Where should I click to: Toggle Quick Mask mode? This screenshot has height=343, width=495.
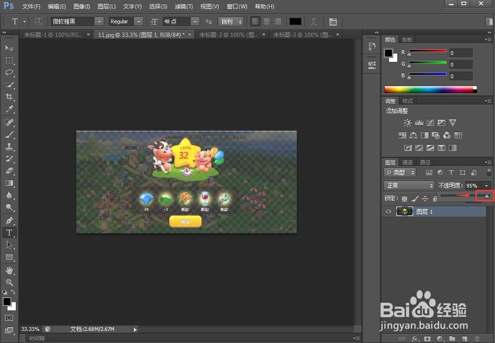coord(9,317)
